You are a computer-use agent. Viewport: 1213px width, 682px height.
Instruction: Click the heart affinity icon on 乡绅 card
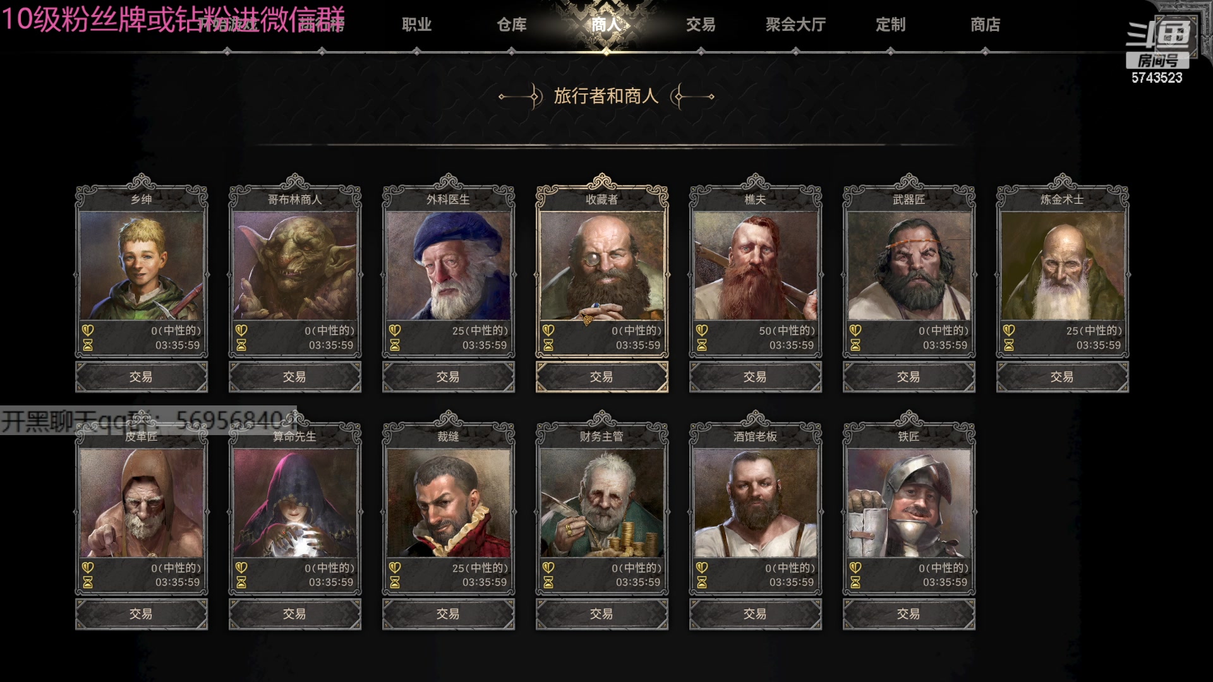(88, 330)
